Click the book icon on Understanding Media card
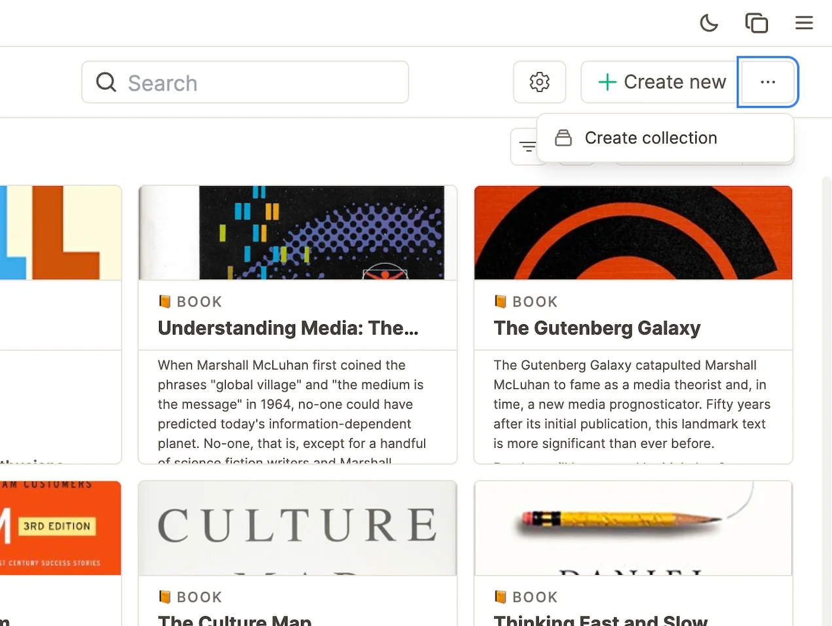Screen dimensions: 832x626 coord(165,302)
